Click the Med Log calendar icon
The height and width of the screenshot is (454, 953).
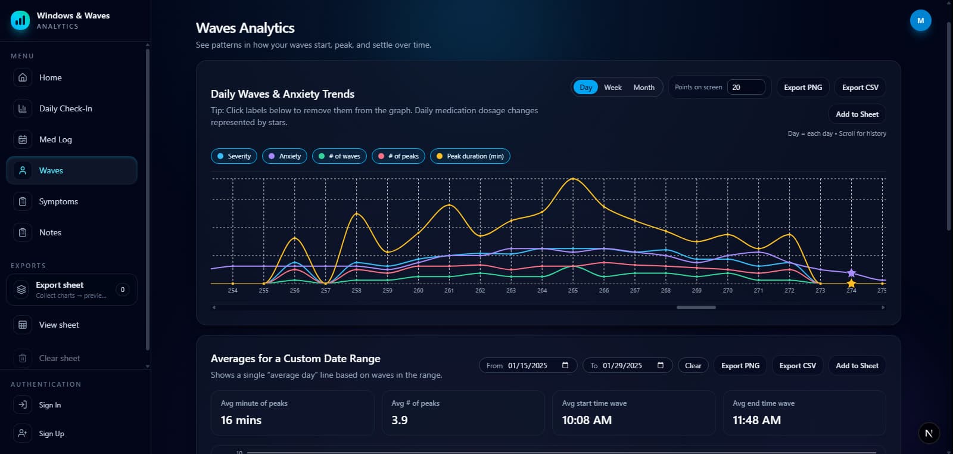click(23, 139)
